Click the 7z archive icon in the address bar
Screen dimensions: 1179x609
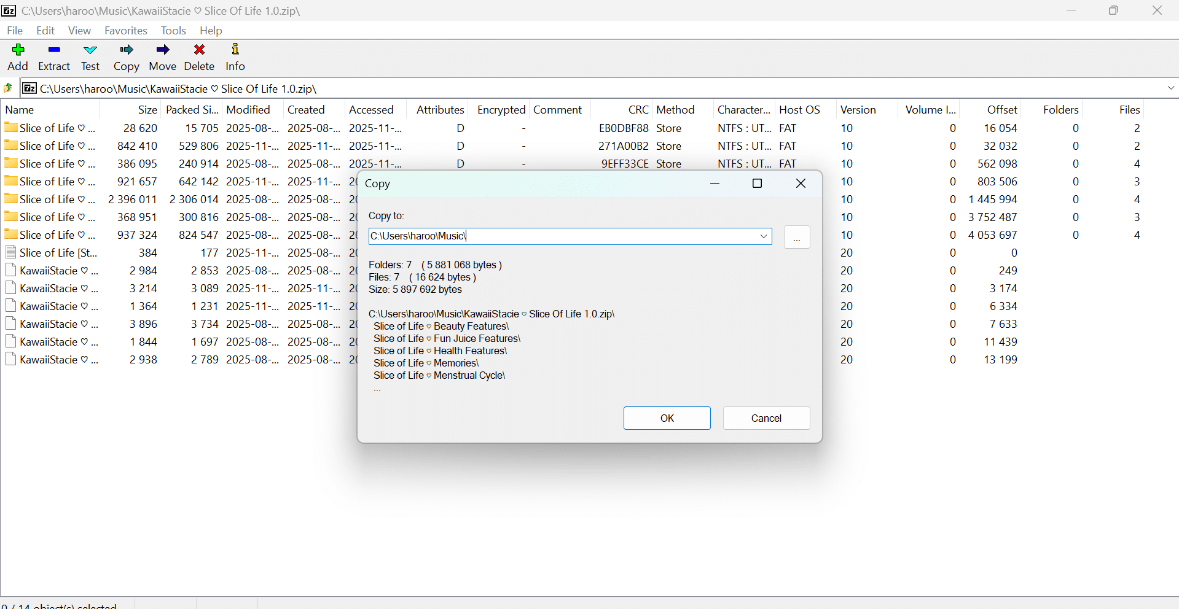point(29,88)
